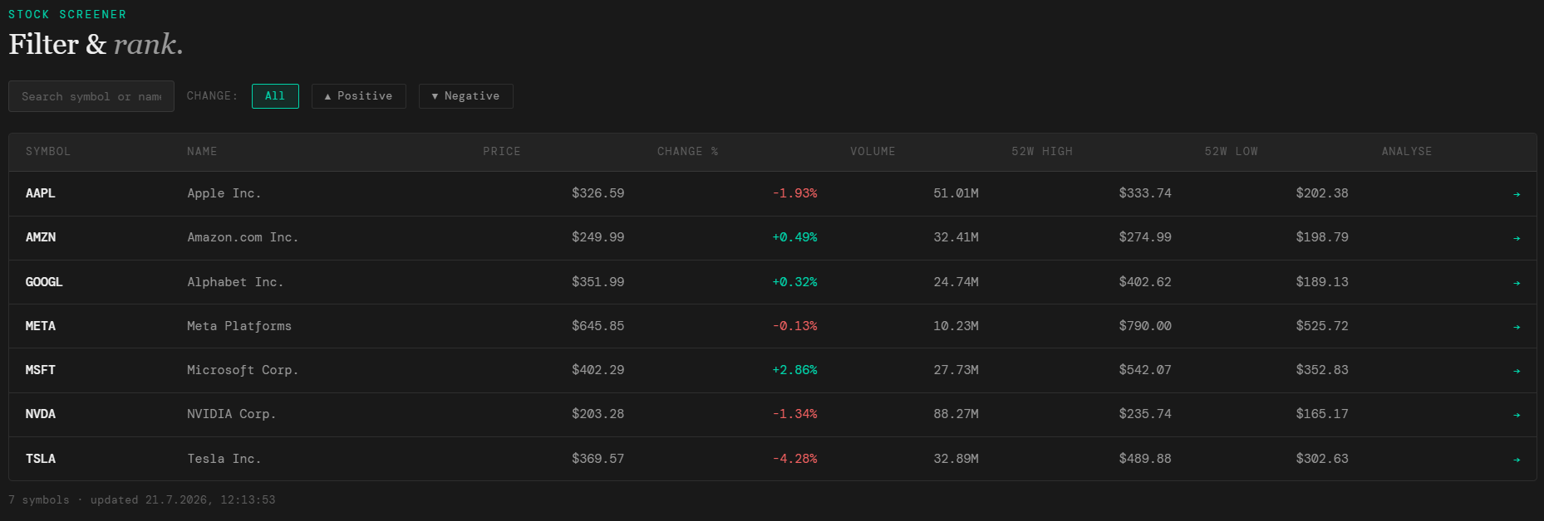Click the $645.85 price value
Image resolution: width=1544 pixels, height=521 pixels.
(598, 326)
